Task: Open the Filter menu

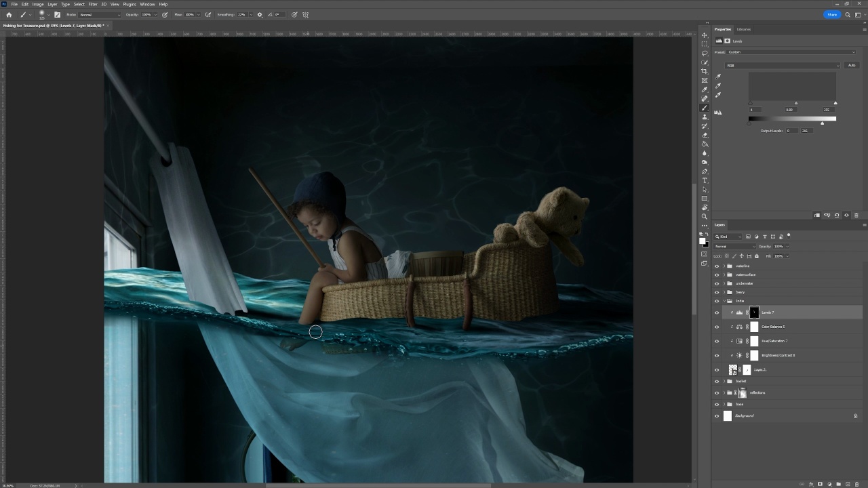Action: 93,4
